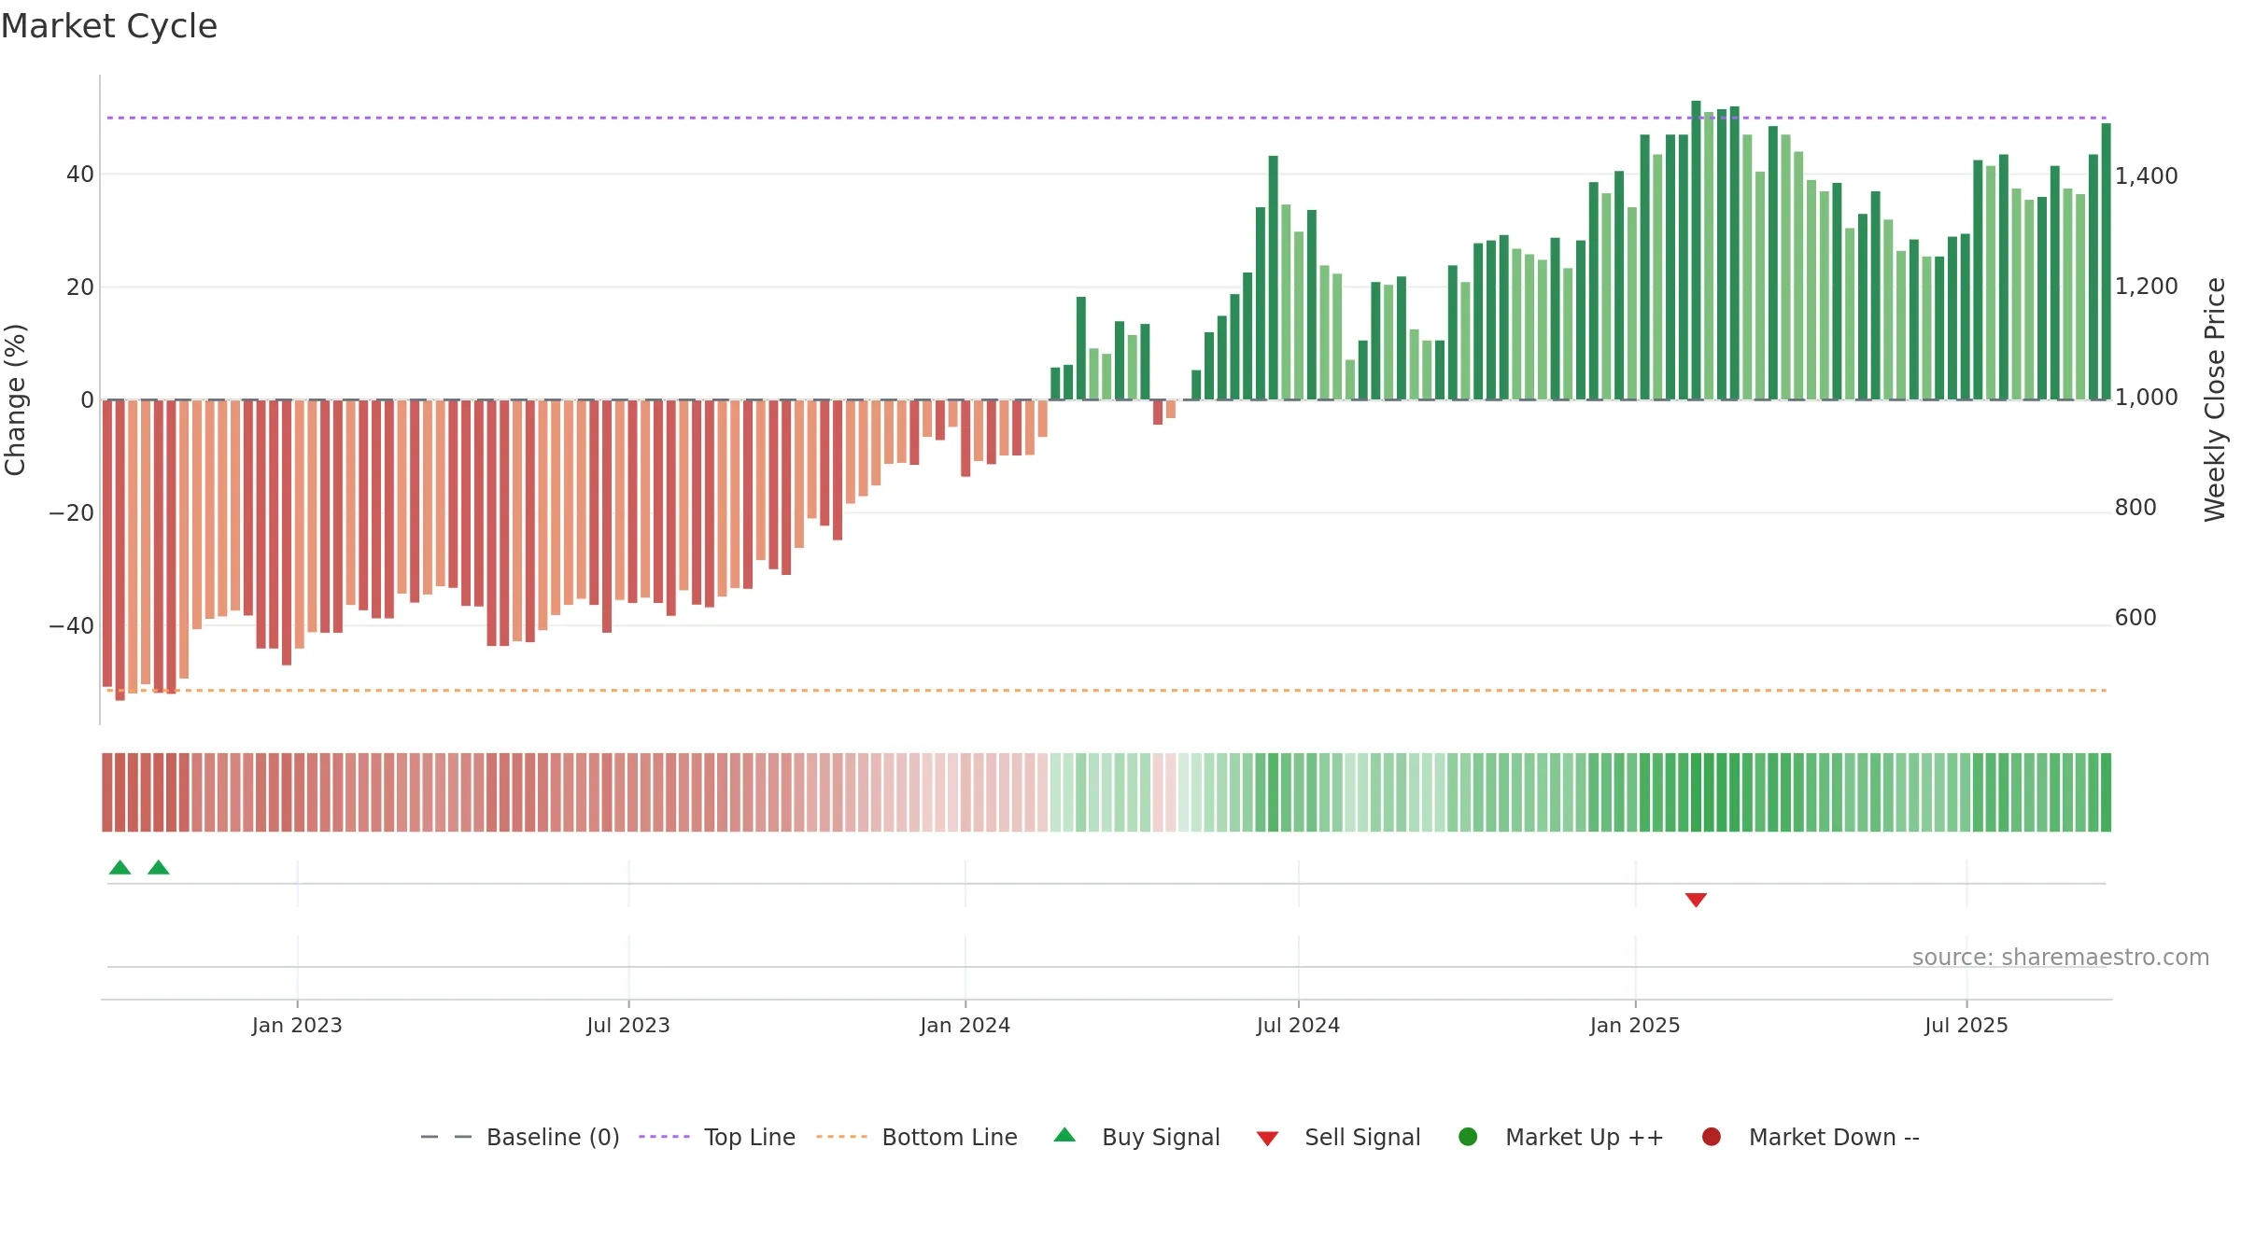
Task: Click the tallest green bar above top line
Action: 1696,250
